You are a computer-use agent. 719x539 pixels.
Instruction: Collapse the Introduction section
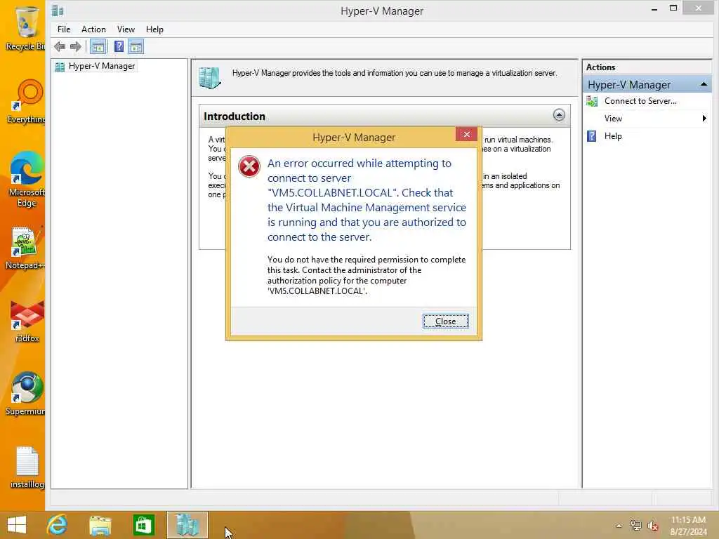pos(558,115)
